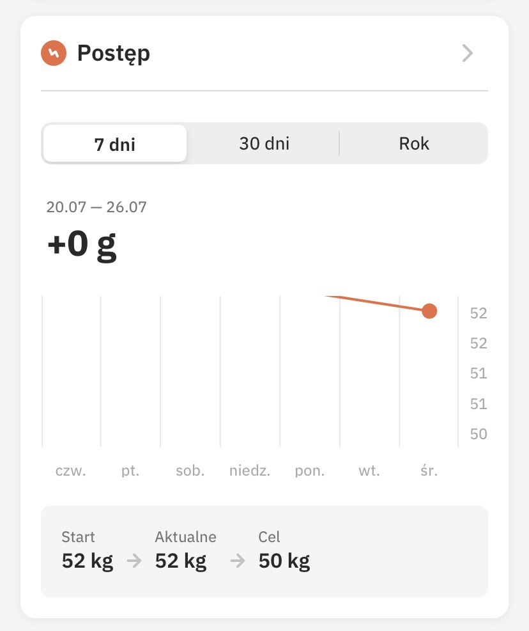This screenshot has width=529, height=631.
Task: Click the 20.07 — 26.07 date range
Action: [x=96, y=207]
